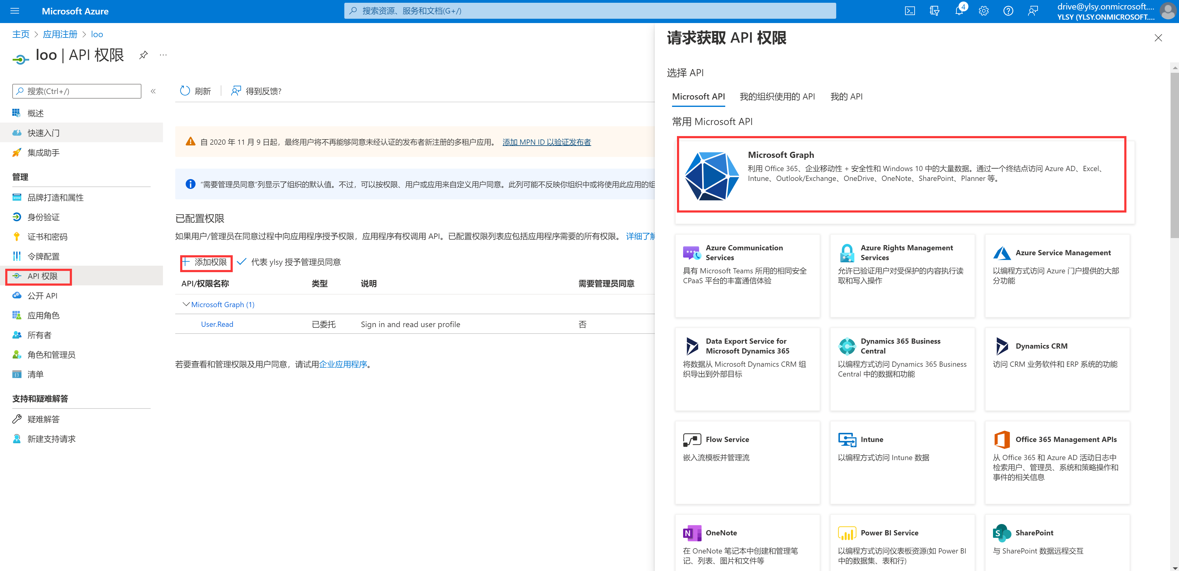The image size is (1179, 571).
Task: Select the Microsoft Graph API tile
Action: pos(901,174)
